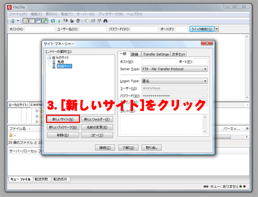Select the highlighted 新規サイト entry
258x197 pixels.
coord(64,66)
